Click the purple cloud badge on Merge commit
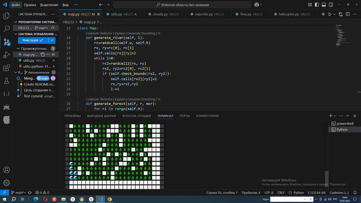The height and width of the screenshot is (203, 361). [53, 78]
